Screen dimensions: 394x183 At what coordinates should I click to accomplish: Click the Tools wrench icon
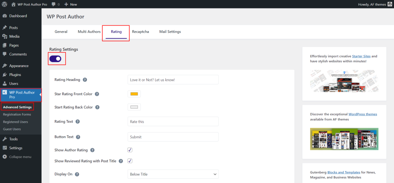5,139
